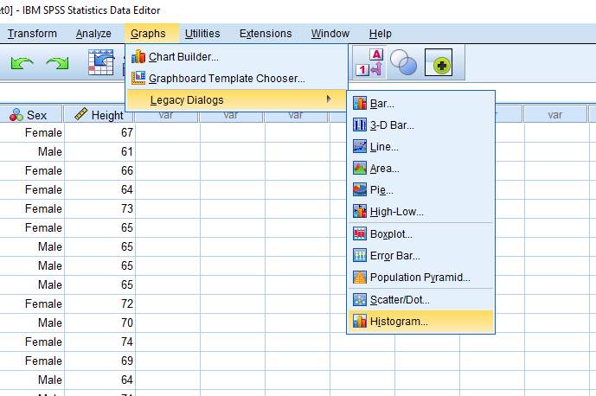Screen dimensions: 596x396
Task: Select the Height cell containing 61
Action: (100, 151)
